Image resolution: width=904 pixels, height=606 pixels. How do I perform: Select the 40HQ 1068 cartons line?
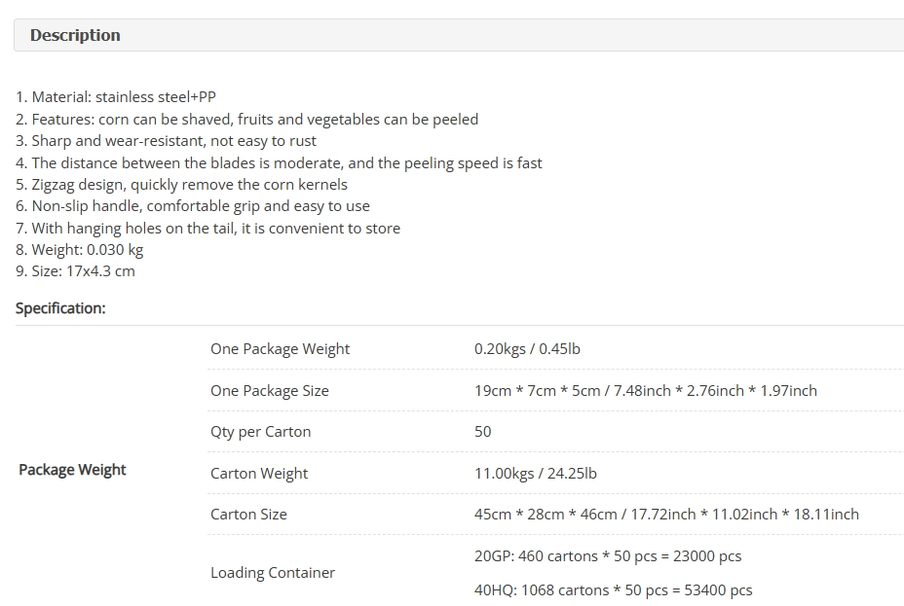click(614, 589)
